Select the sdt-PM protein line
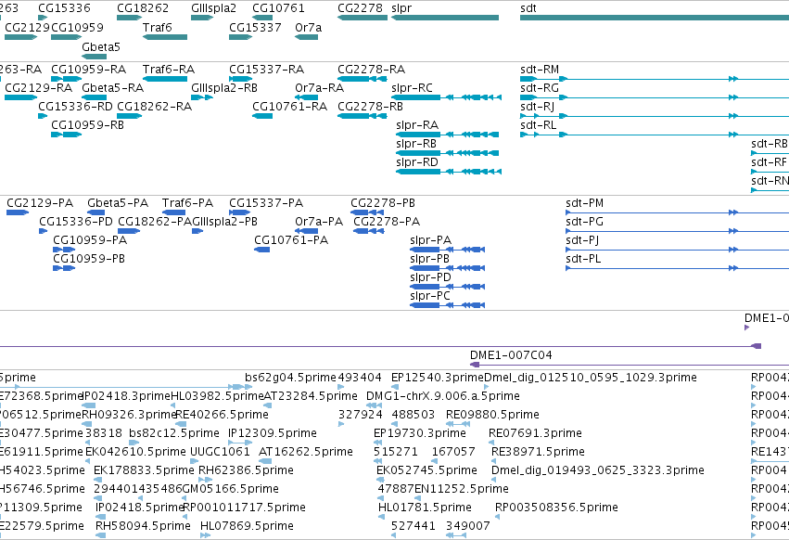Image resolution: width=789 pixels, height=540 pixels. coord(678,212)
